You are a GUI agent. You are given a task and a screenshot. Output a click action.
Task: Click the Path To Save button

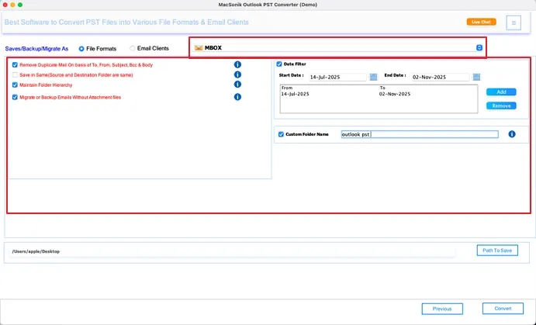(497, 251)
